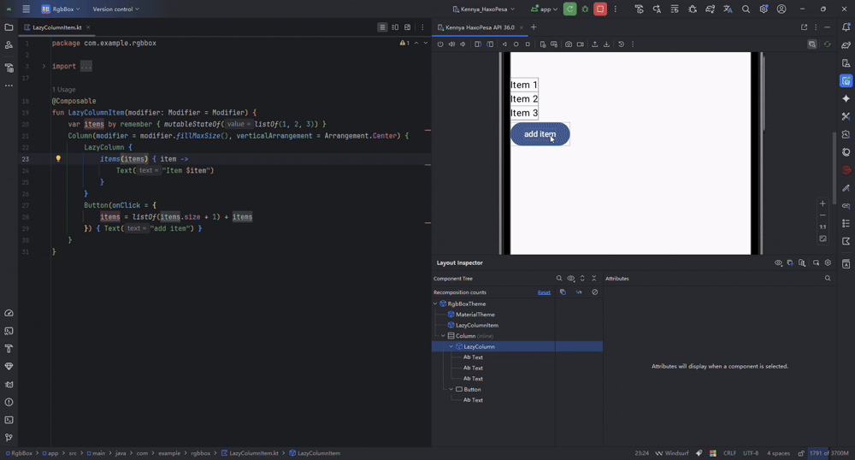Click the yellow lightbulb on line 23
855x460 pixels.
point(58,159)
